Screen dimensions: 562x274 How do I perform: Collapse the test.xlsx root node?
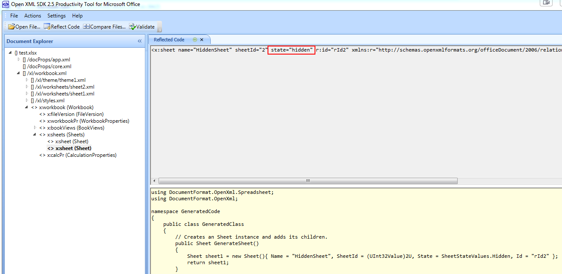click(x=10, y=52)
